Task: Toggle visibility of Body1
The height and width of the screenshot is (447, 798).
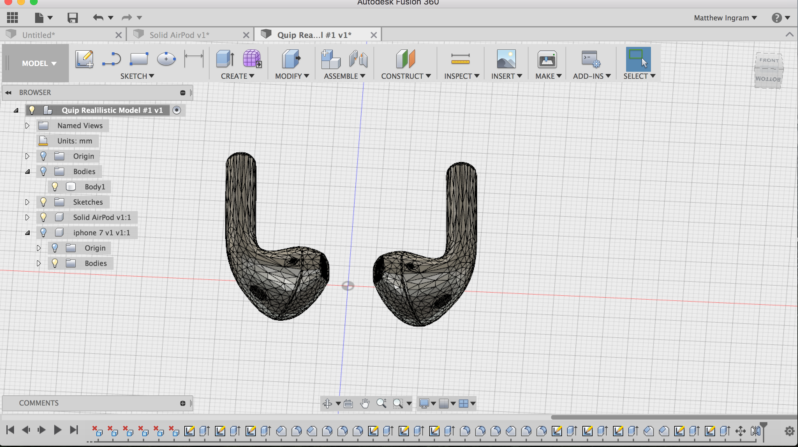Action: [55, 186]
